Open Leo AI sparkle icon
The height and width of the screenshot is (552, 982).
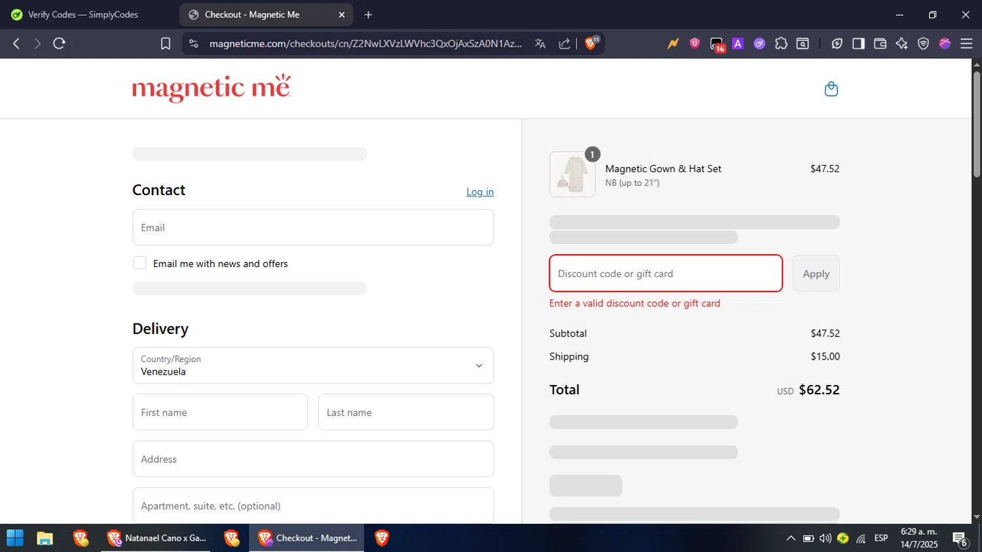901,43
